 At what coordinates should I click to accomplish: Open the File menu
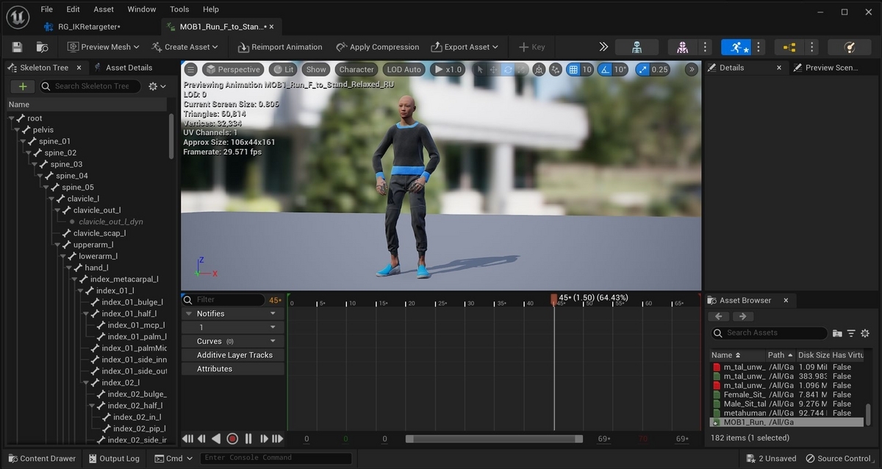(46, 10)
